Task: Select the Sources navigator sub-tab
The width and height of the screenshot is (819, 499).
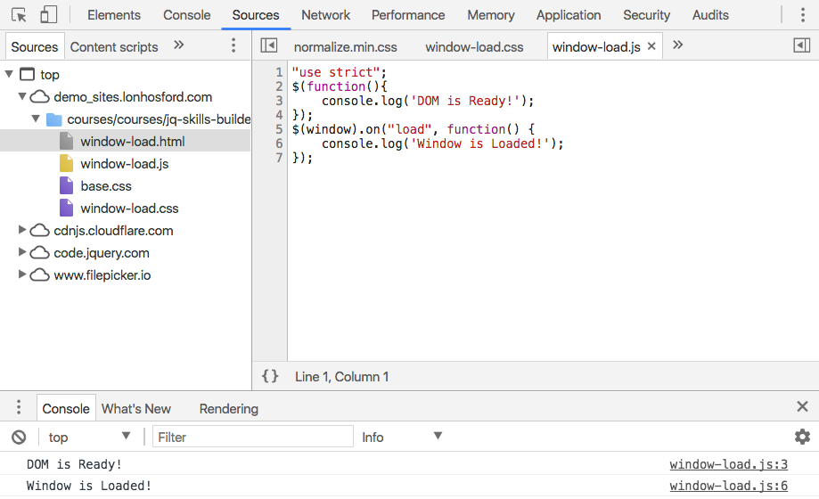Action: 35,47
